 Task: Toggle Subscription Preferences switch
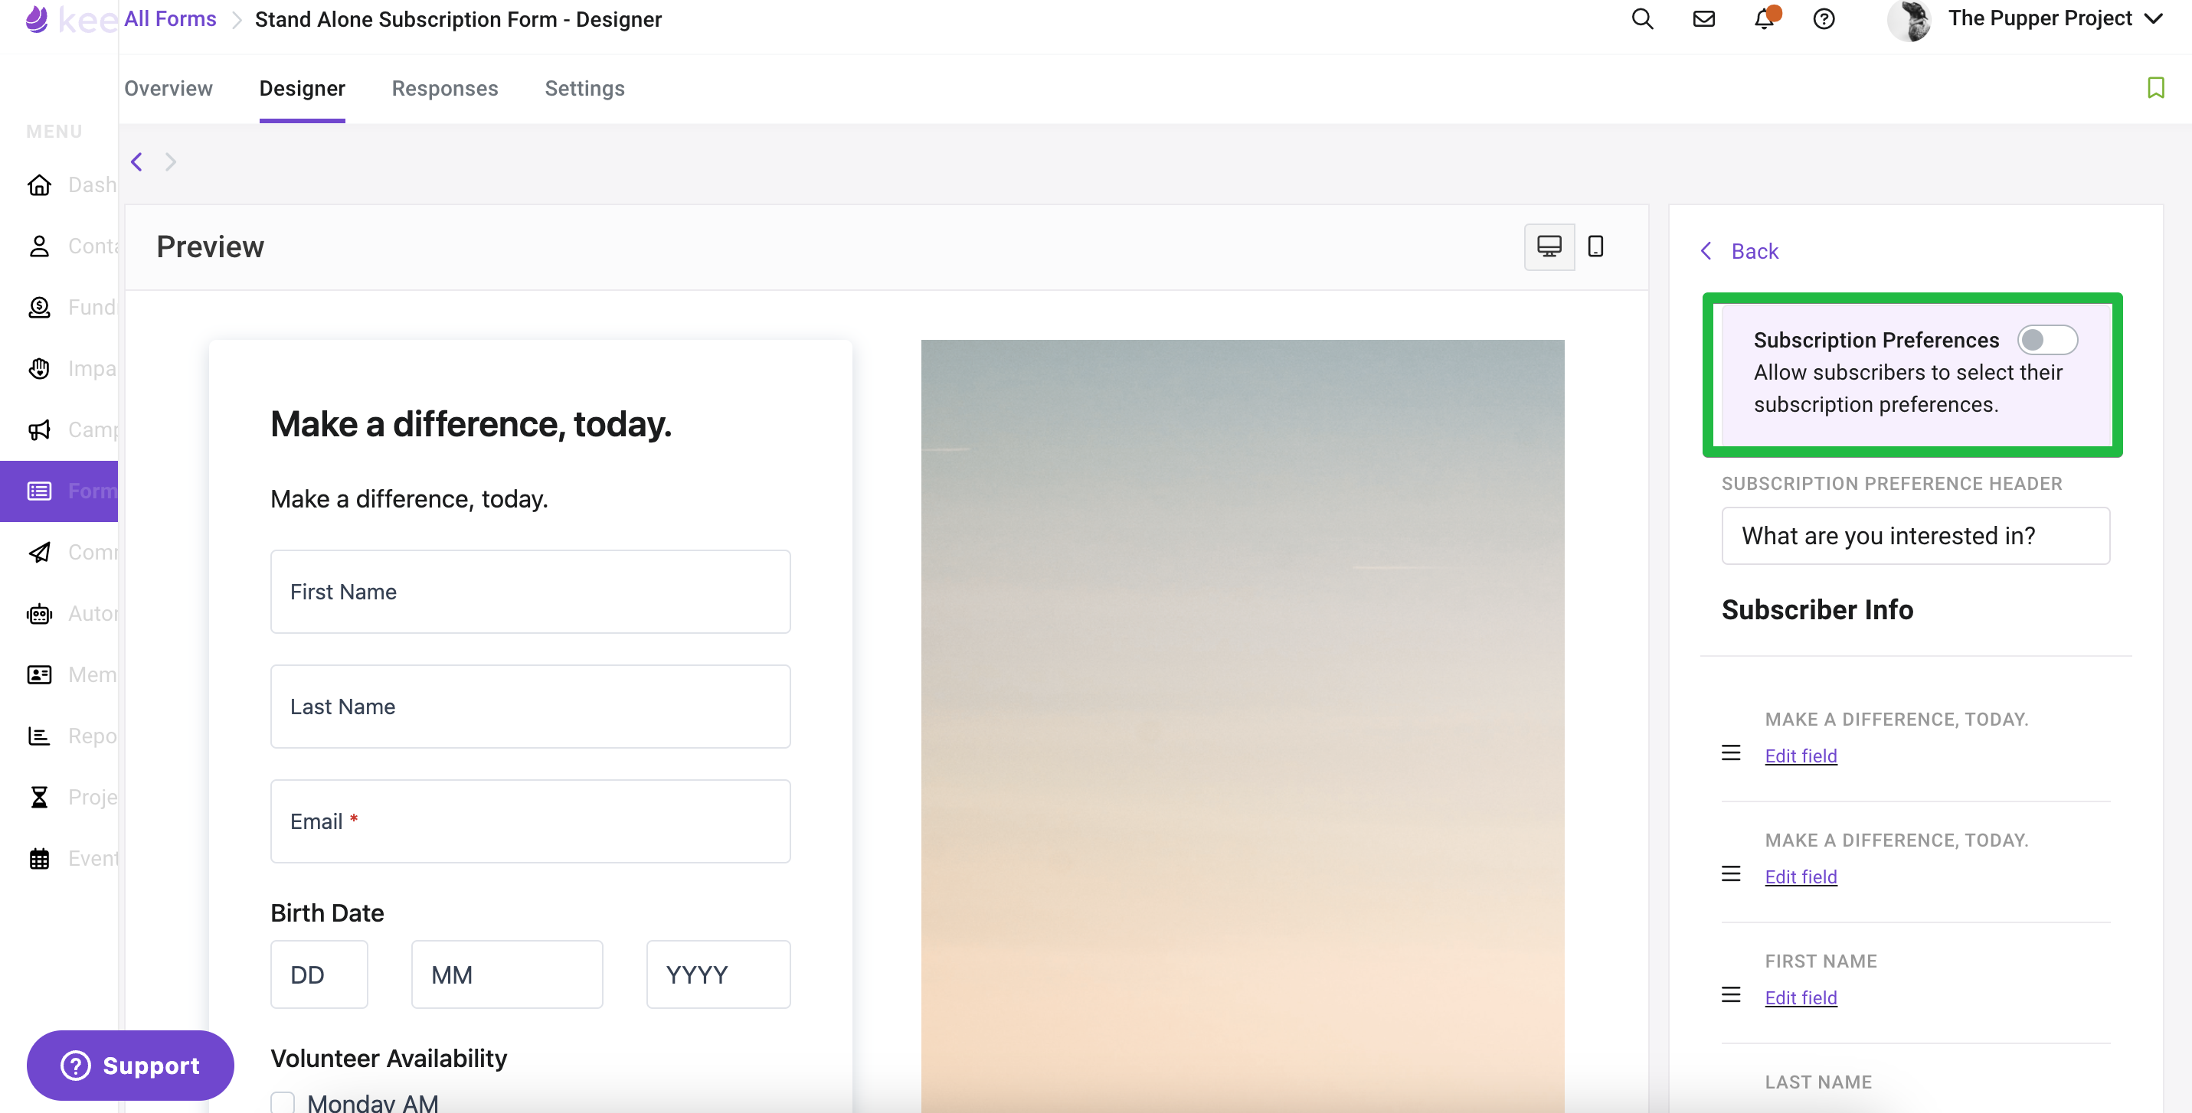coord(2047,340)
